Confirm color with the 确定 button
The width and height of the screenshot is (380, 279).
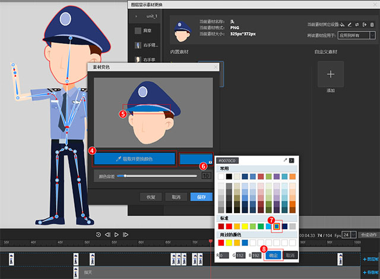click(x=273, y=255)
